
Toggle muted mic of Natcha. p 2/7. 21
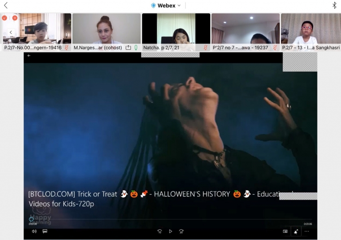coord(205,48)
